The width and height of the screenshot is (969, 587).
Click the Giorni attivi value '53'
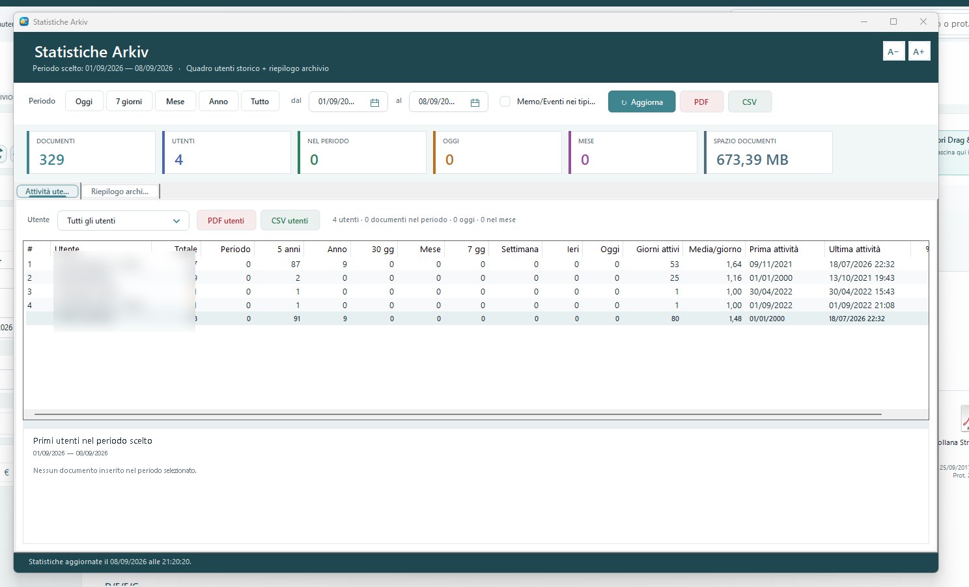point(675,265)
